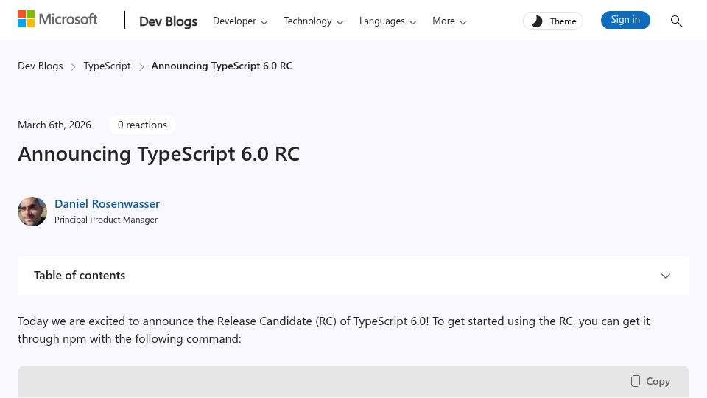
Task: Open the Dev Blogs home link in header
Action: (x=168, y=21)
